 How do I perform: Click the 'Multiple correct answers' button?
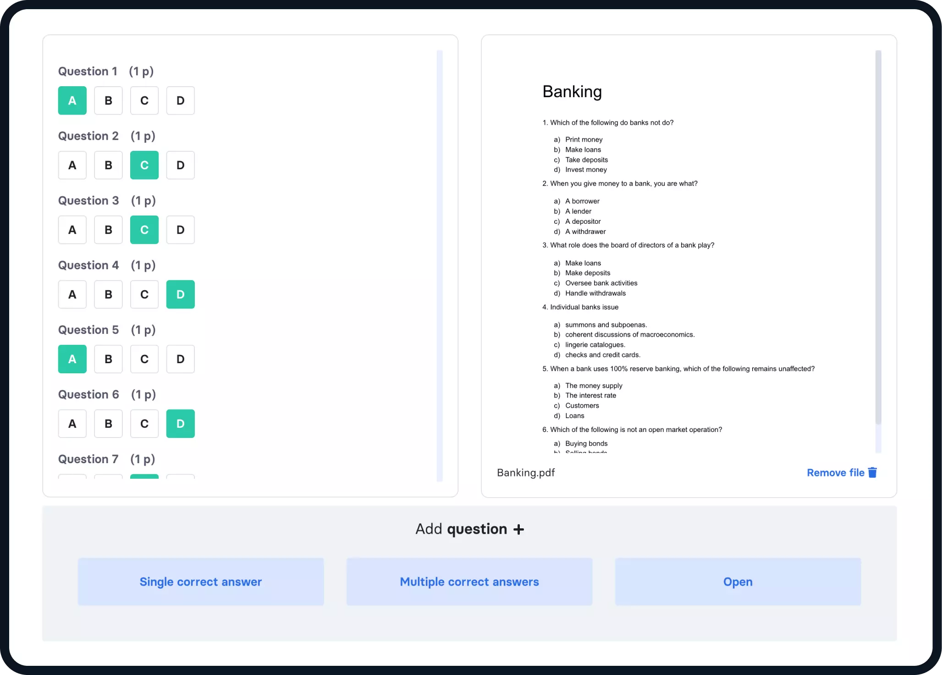click(469, 581)
